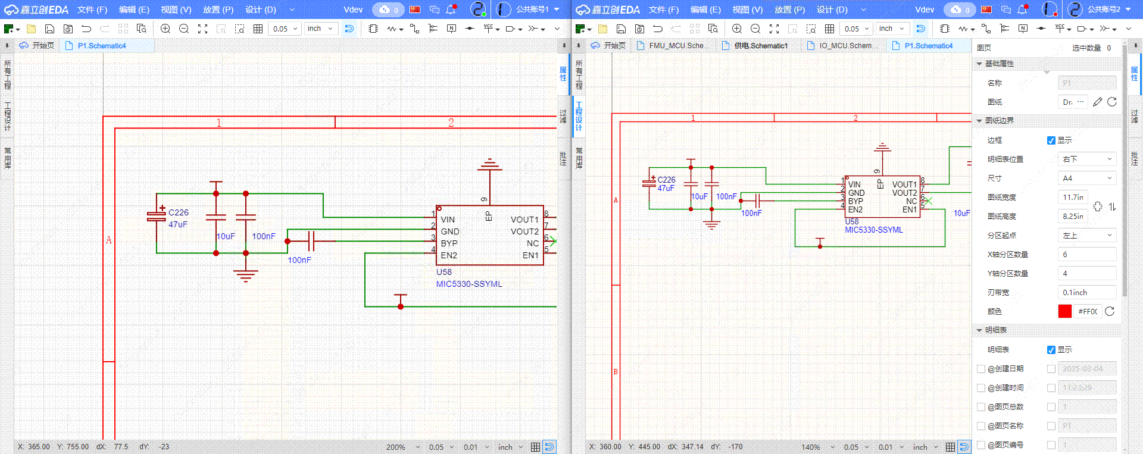Viewport: 1143px width, 454px height.
Task: Toggle the 明细表 显示 checkbox
Action: coord(1051,350)
